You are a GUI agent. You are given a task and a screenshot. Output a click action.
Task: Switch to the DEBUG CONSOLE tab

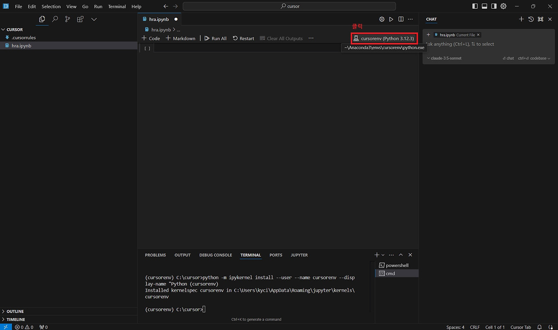pyautogui.click(x=216, y=255)
